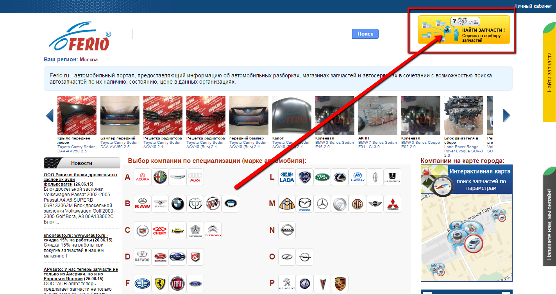Select the Lancia shield logo

click(x=305, y=177)
